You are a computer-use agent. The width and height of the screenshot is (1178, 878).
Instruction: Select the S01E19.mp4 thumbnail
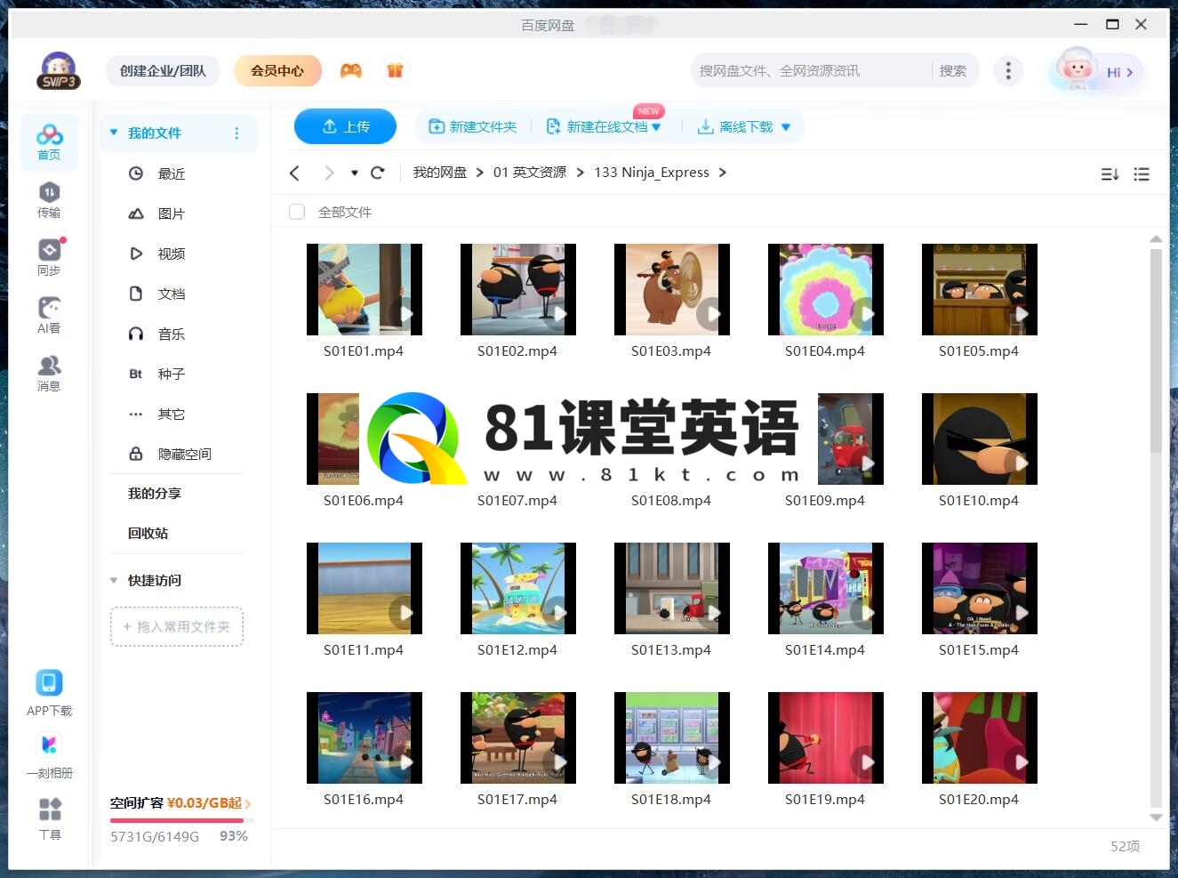click(826, 737)
